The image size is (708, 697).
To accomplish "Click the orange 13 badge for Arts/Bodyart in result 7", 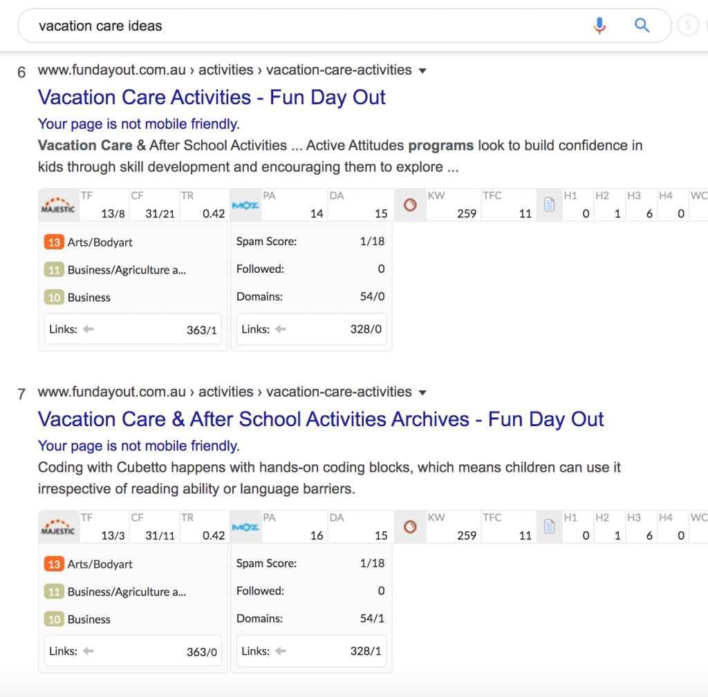I will (54, 564).
